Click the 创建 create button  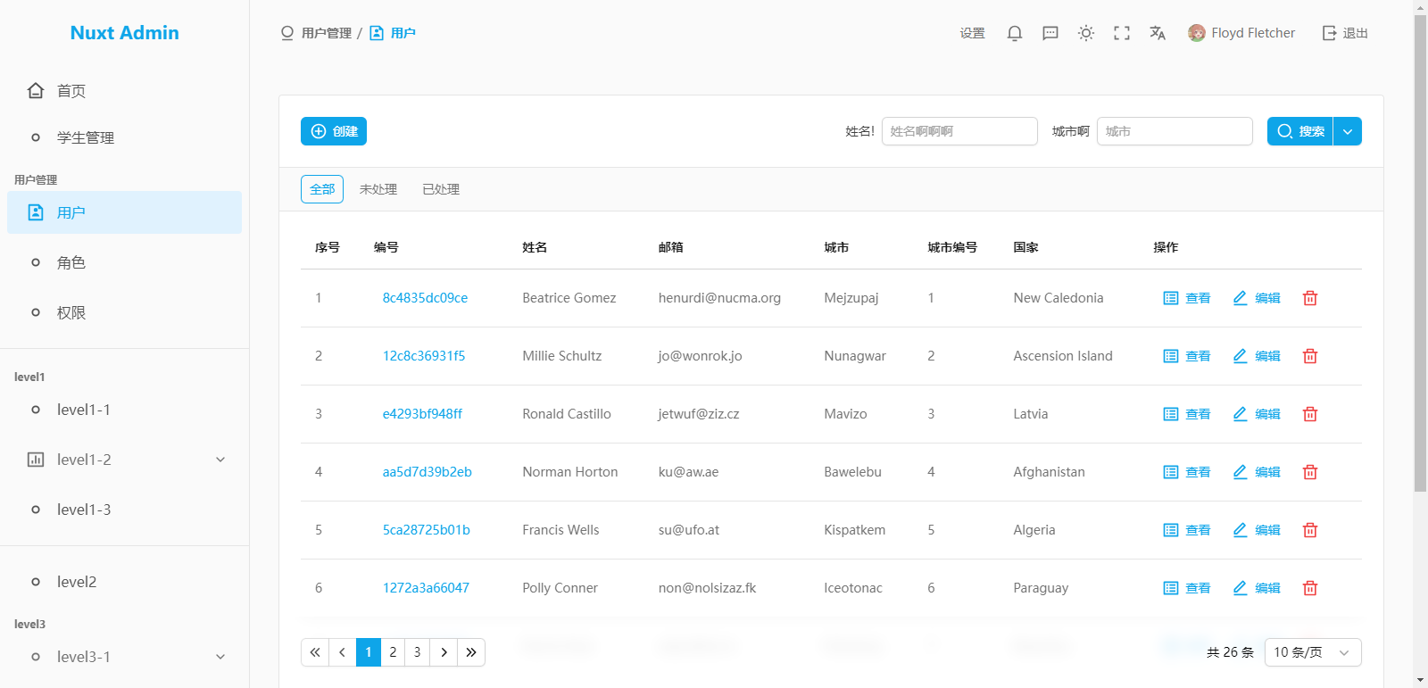tap(334, 131)
